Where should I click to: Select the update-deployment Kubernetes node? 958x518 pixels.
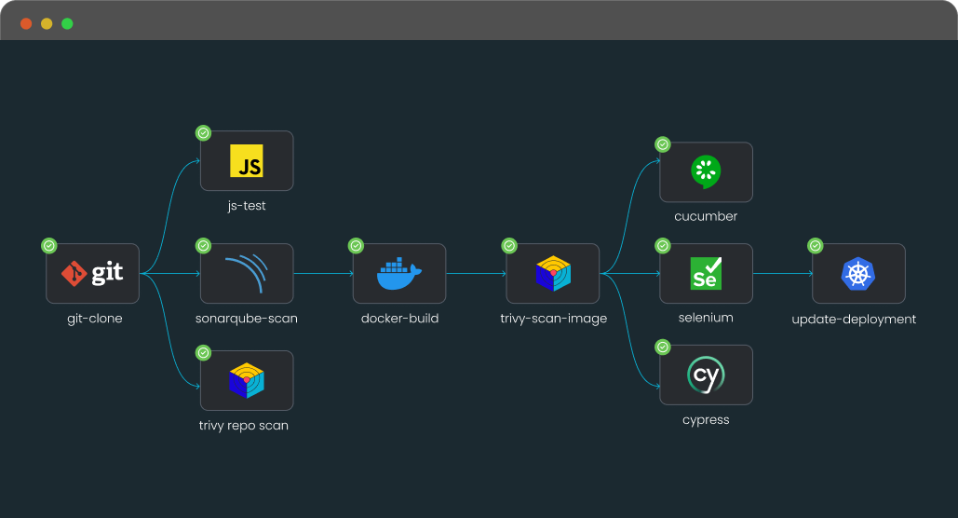pyautogui.click(x=858, y=274)
